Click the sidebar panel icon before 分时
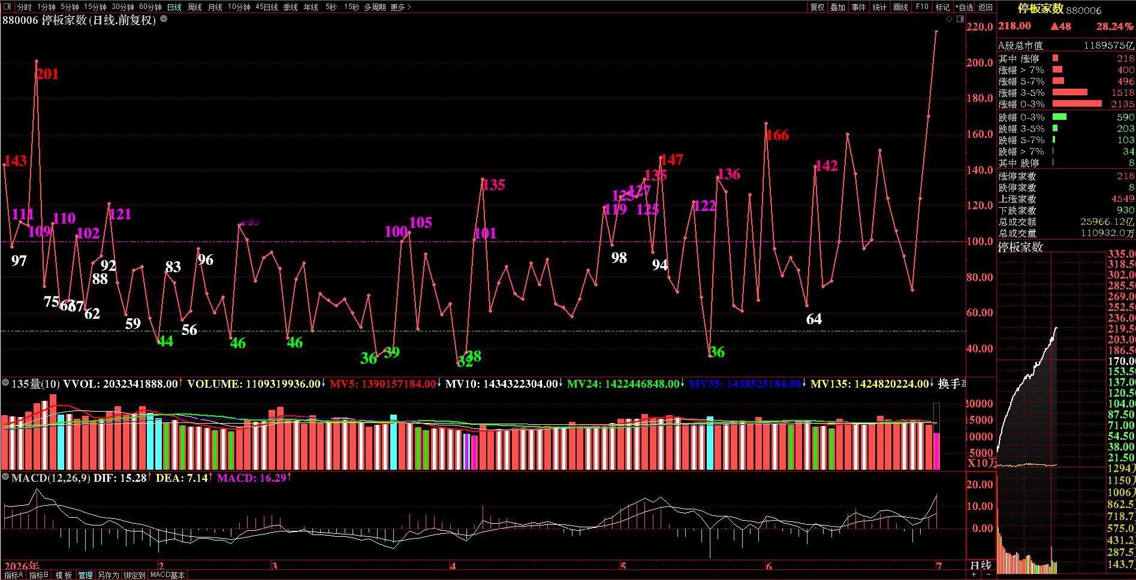This screenshot has height=580, width=1136. click(x=8, y=7)
